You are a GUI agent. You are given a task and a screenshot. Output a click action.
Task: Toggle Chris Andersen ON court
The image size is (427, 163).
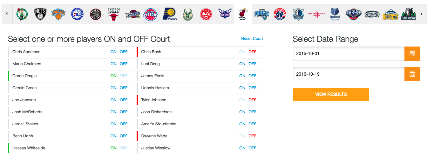113,52
